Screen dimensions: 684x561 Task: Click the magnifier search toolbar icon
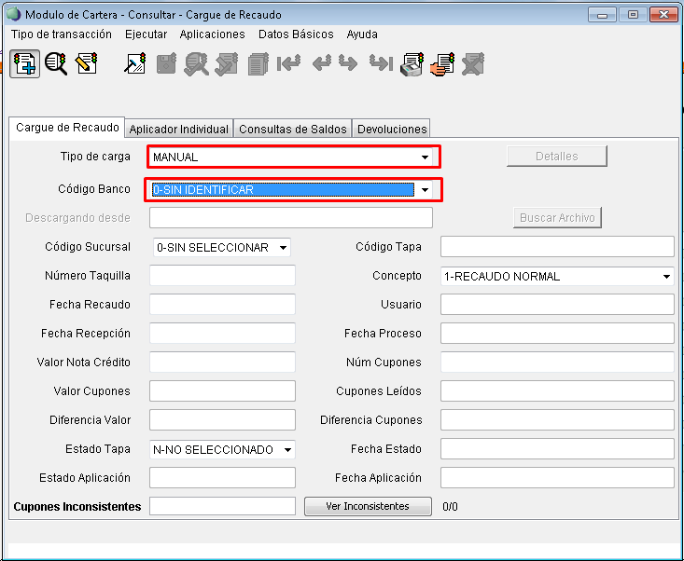click(x=56, y=64)
